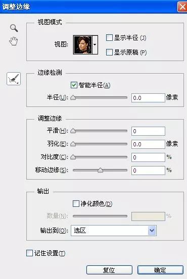Expand the 输出到 选区 dropdown

click(114, 231)
